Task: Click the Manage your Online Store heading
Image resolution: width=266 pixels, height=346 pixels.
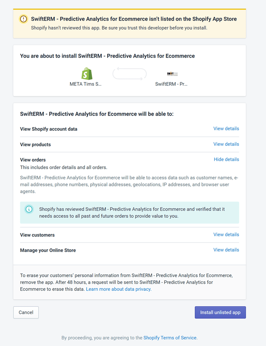Action: tap(48, 251)
